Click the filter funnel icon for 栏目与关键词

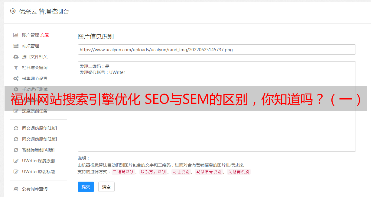(x=16, y=68)
